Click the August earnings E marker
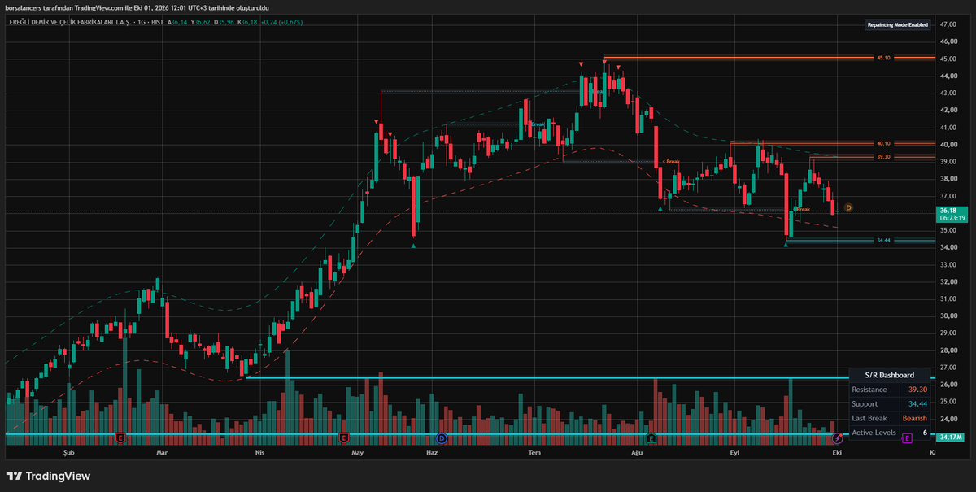 point(651,438)
